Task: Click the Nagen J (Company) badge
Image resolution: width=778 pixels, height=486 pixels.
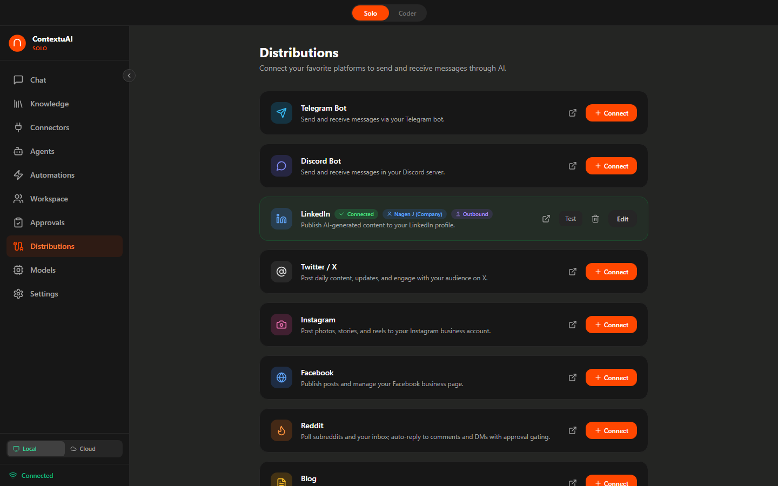Action: (414, 214)
